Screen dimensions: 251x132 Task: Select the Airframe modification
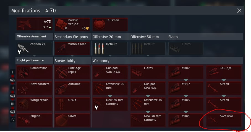(72, 88)
